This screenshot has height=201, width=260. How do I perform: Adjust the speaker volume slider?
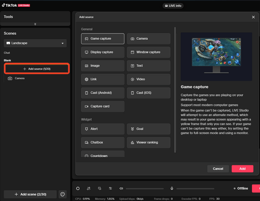(x=145, y=189)
